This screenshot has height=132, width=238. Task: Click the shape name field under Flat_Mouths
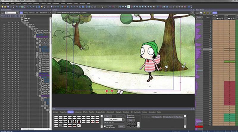[x=114, y=123]
